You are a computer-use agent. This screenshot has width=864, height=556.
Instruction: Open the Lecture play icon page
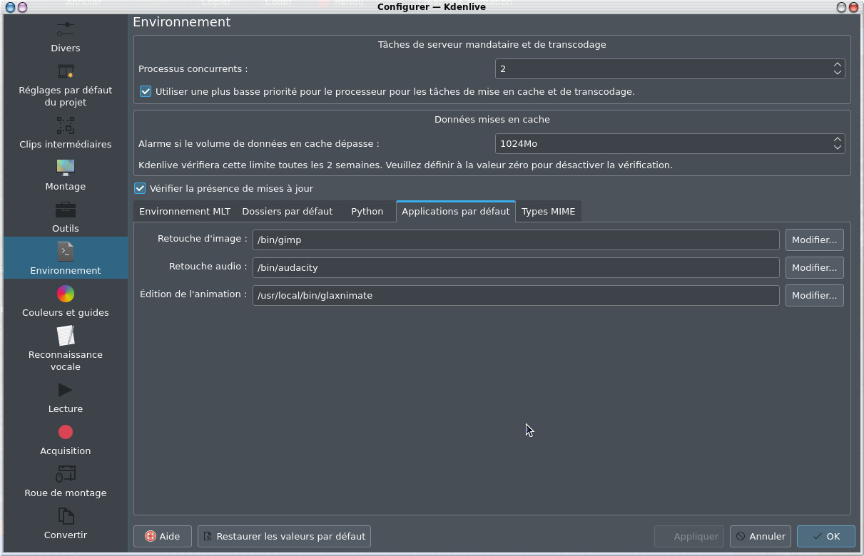coord(66,390)
